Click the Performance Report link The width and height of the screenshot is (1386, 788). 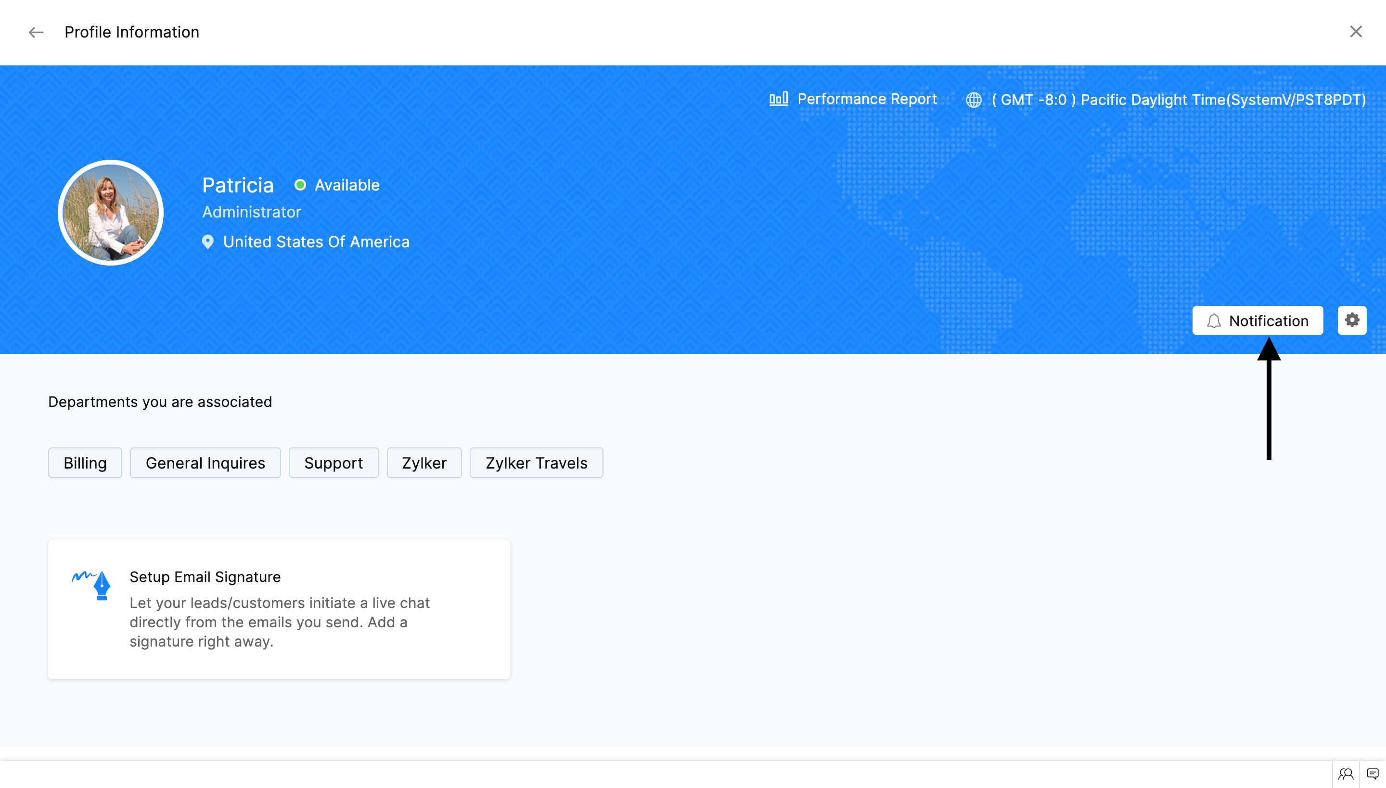coord(867,99)
